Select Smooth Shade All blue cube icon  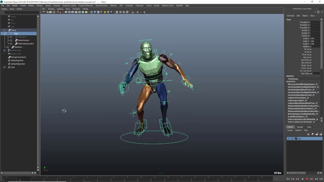click(x=95, y=12)
